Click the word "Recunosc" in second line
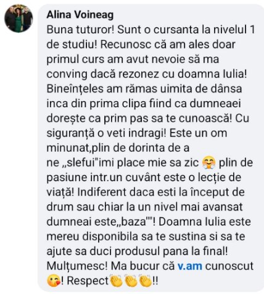 (x=126, y=44)
